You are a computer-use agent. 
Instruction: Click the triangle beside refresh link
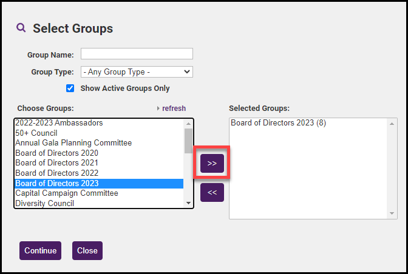coord(158,109)
